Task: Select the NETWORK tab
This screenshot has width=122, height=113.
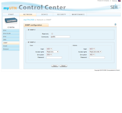Action: [28, 15]
